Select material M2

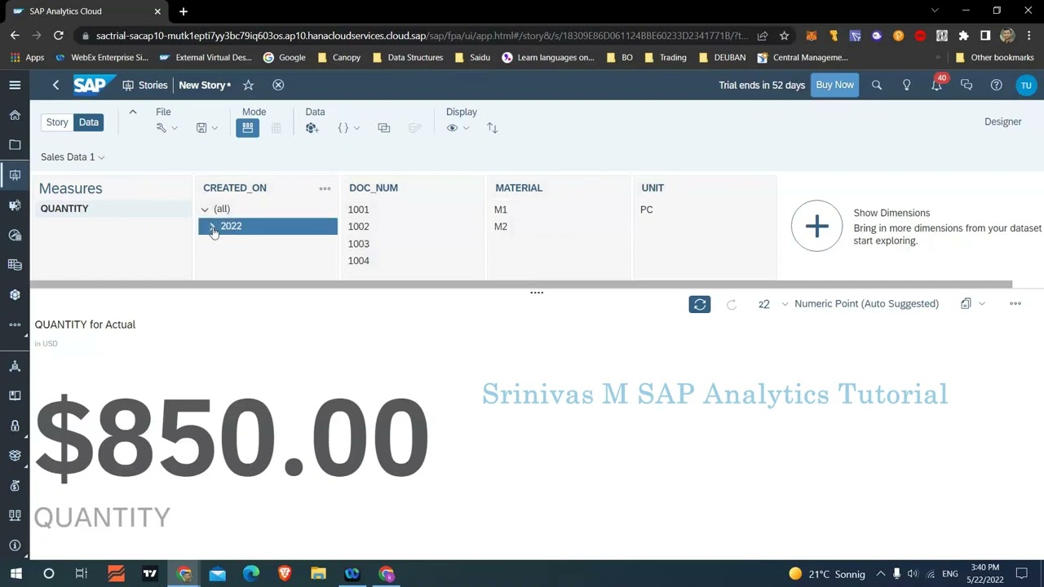pyautogui.click(x=501, y=227)
